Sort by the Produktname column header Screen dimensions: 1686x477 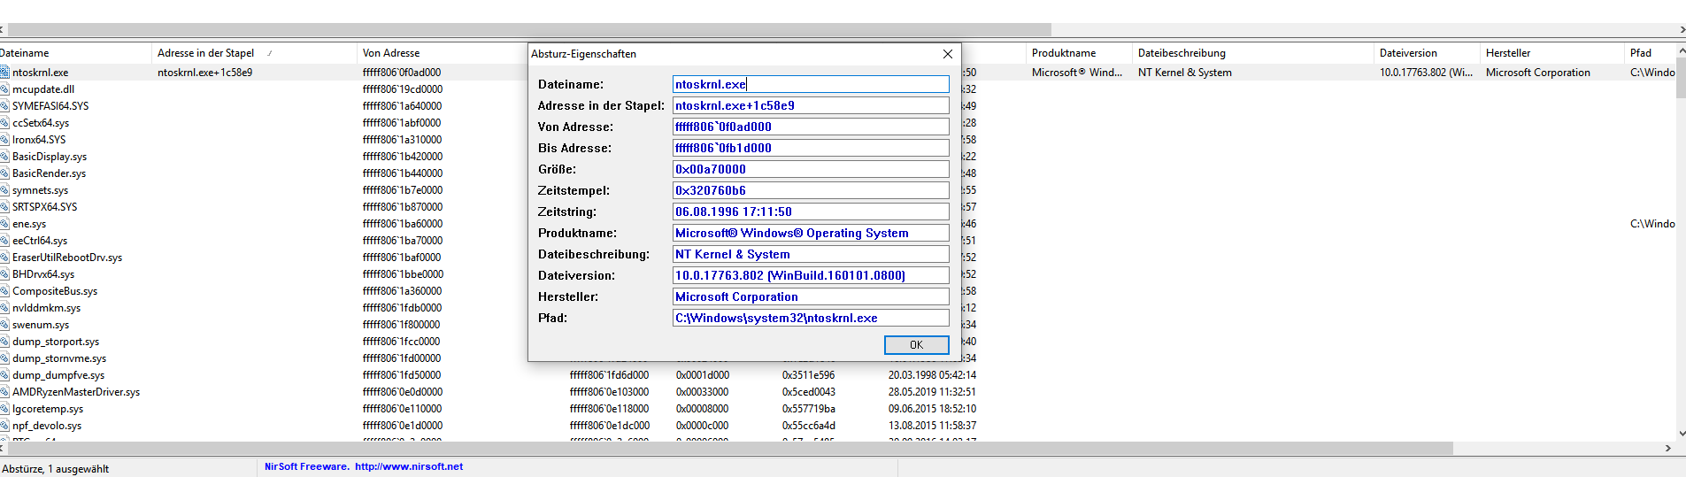pyautogui.click(x=1079, y=53)
